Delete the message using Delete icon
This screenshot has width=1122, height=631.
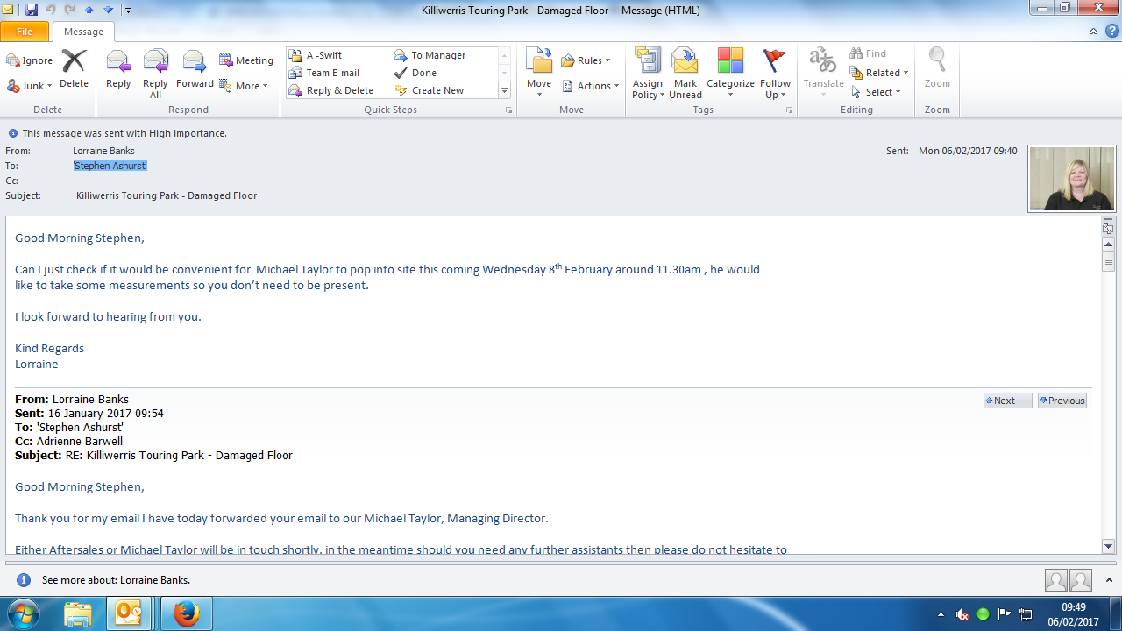(74, 69)
